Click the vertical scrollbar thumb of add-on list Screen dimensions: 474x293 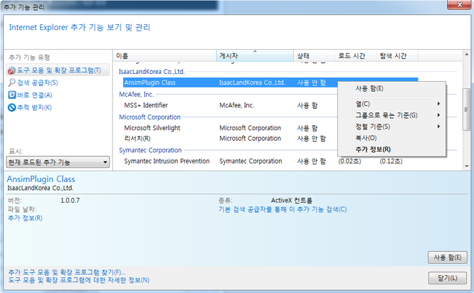click(466, 110)
